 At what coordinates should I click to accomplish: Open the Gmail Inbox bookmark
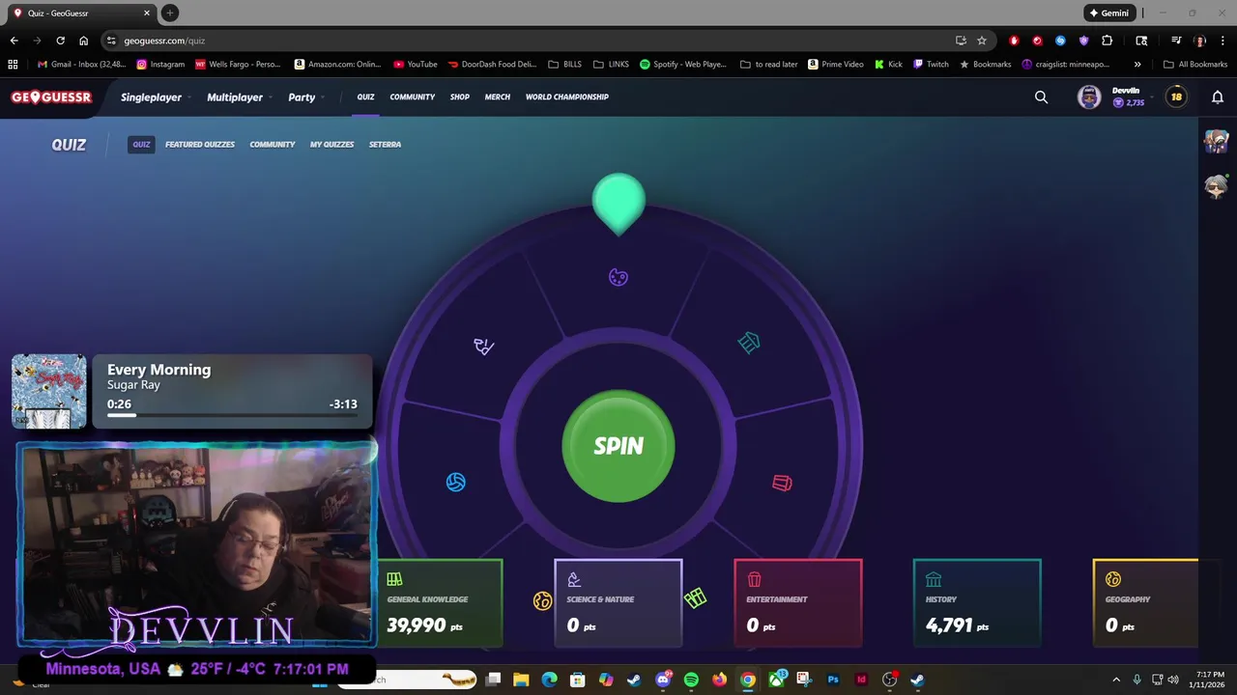(x=82, y=65)
